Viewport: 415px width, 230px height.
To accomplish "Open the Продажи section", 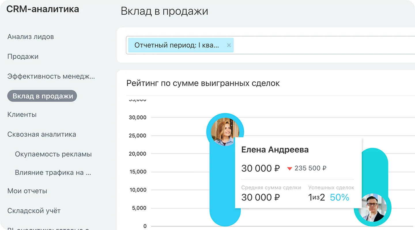I will point(23,57).
